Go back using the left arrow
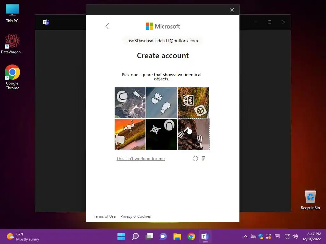 107,26
